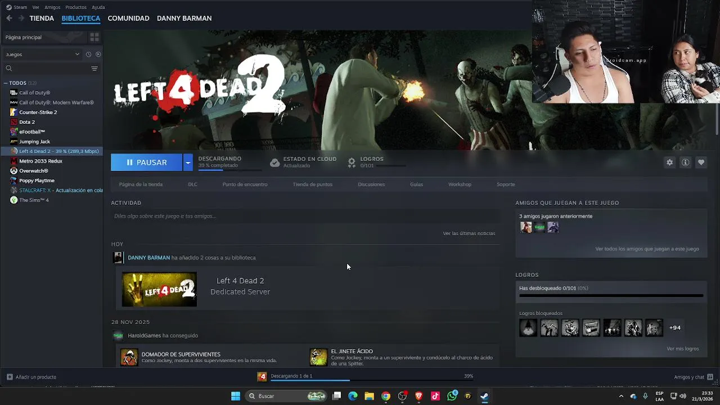Add Left 4 Dead 2 to favorites heart
This screenshot has width=720, height=405.
tap(701, 162)
